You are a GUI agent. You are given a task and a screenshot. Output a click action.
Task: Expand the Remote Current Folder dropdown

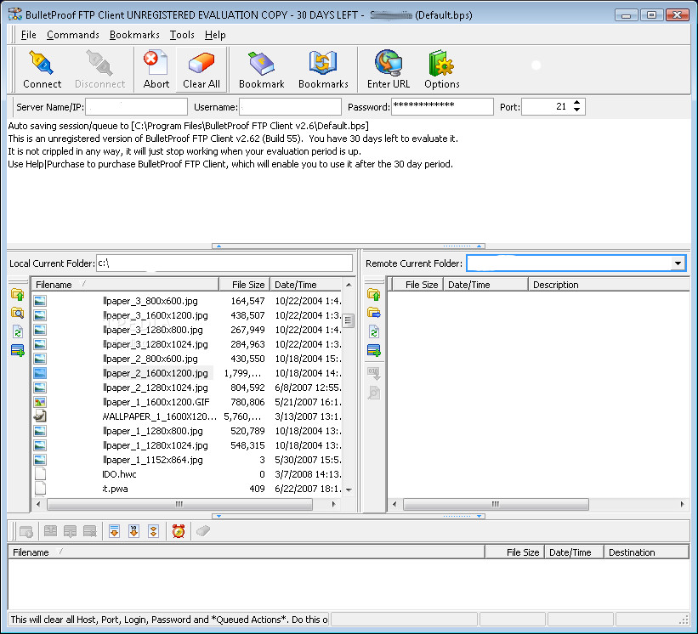pos(678,263)
